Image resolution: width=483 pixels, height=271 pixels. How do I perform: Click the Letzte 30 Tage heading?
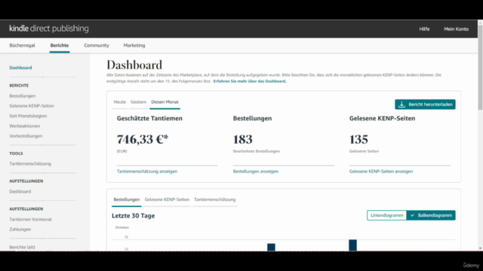[134, 216]
